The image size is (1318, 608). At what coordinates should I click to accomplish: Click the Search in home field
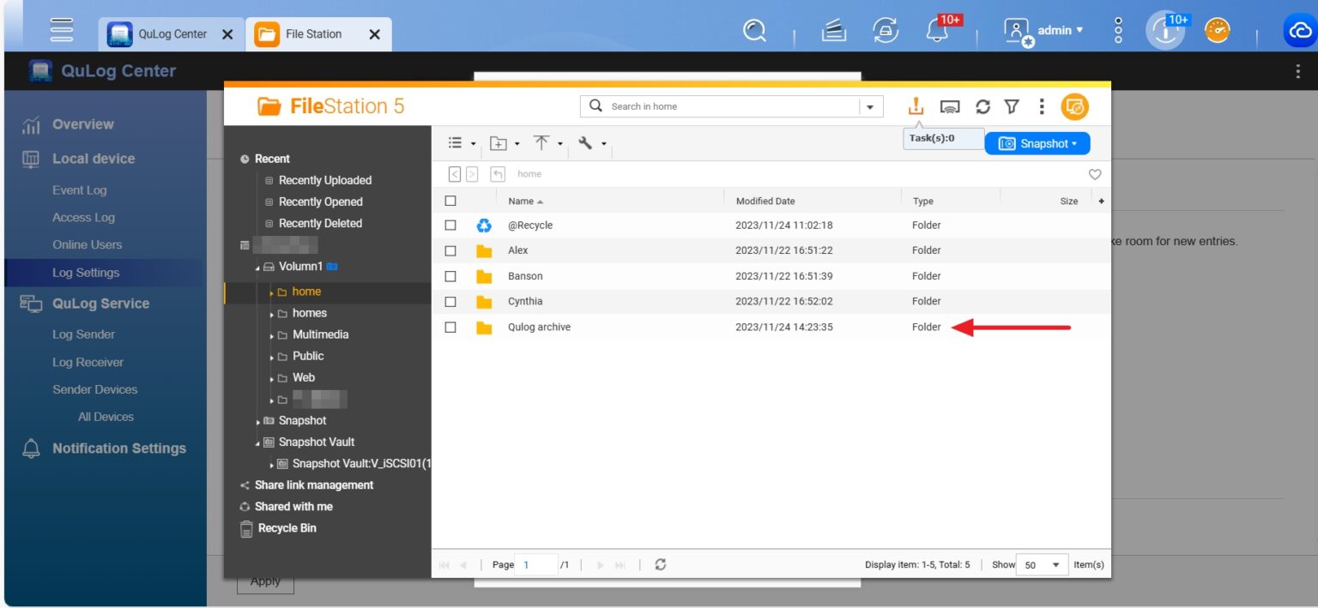pos(729,106)
